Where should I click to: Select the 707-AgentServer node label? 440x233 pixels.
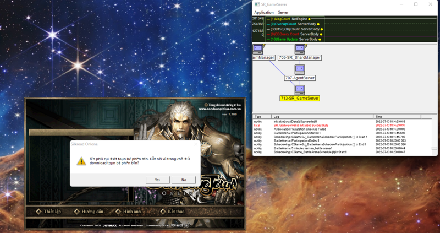click(300, 78)
